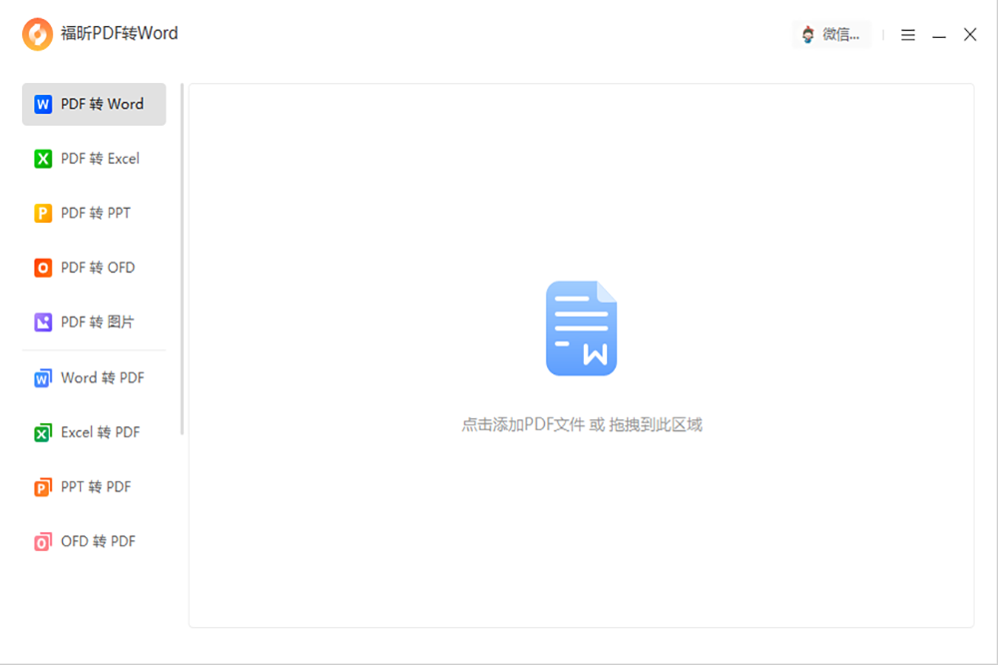
Task: Open the hamburger menu at top right
Action: (x=907, y=34)
